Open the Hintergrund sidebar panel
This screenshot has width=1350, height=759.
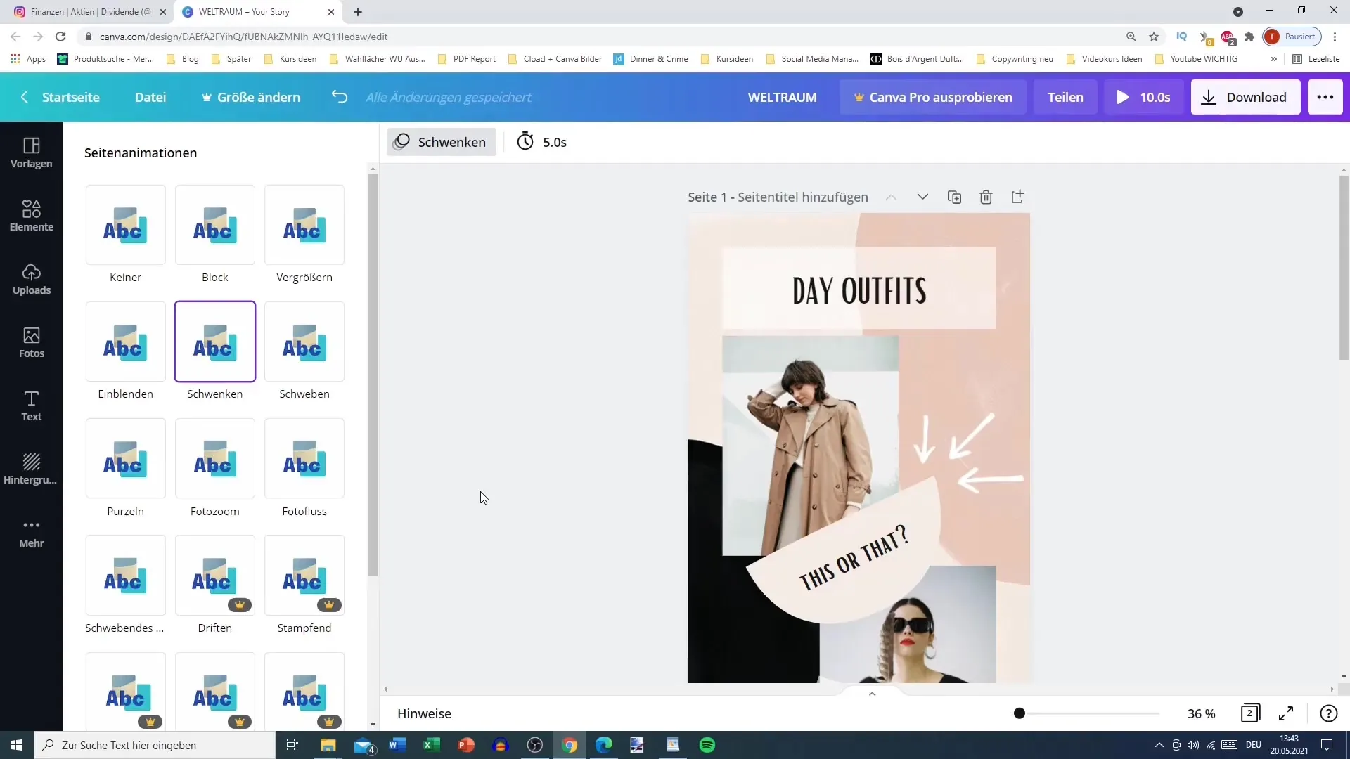tap(32, 469)
